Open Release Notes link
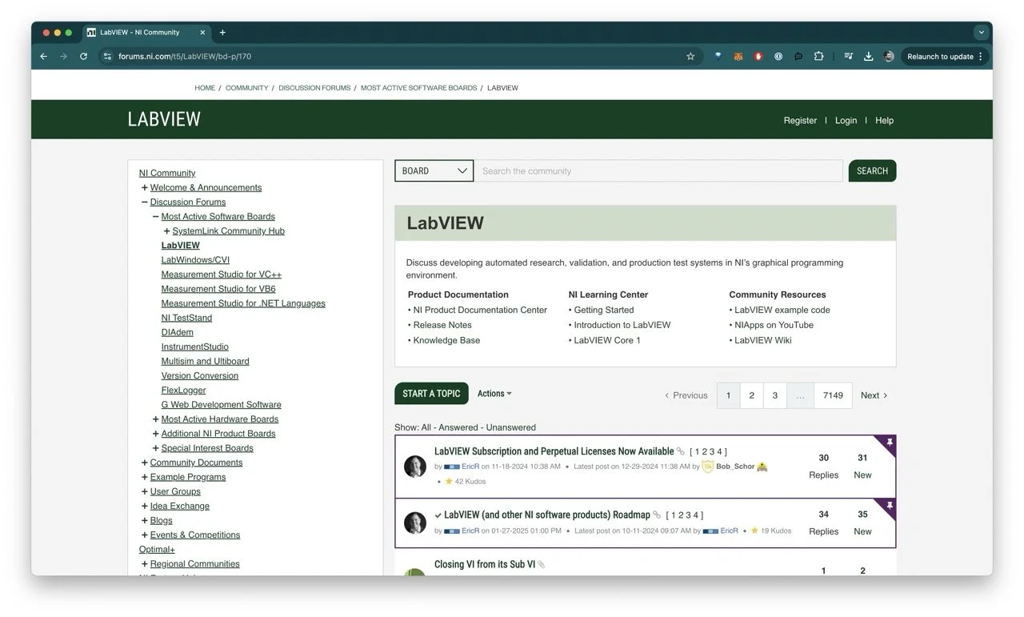The image size is (1024, 617). point(442,325)
